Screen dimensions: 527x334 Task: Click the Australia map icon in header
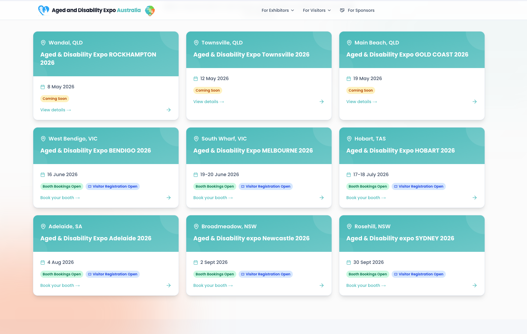pyautogui.click(x=150, y=11)
